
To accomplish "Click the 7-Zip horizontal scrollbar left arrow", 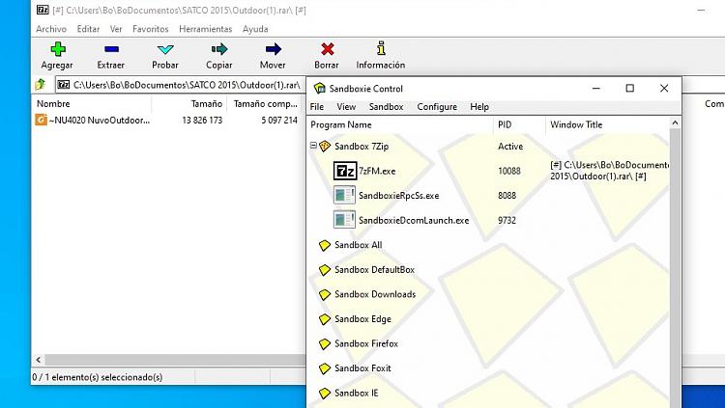I will point(39,360).
